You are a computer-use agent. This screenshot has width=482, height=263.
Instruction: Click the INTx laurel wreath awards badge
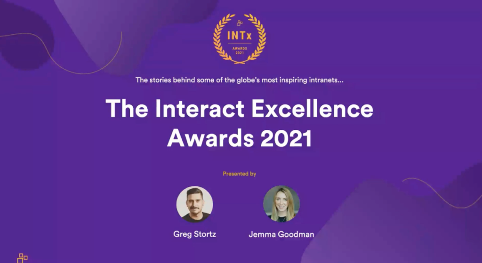click(x=240, y=39)
